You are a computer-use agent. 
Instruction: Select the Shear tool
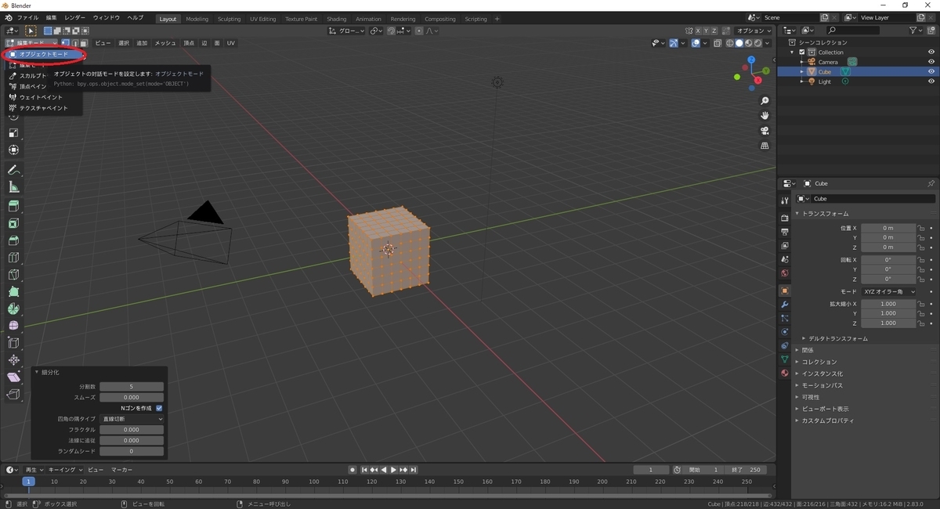(13, 377)
